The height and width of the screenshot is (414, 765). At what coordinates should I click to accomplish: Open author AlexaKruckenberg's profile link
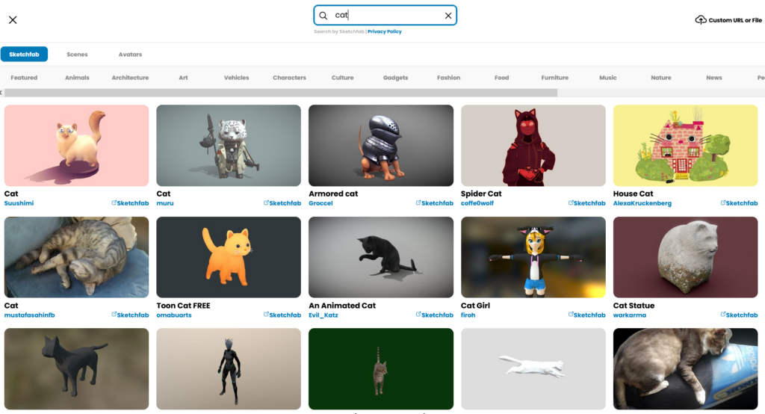642,203
